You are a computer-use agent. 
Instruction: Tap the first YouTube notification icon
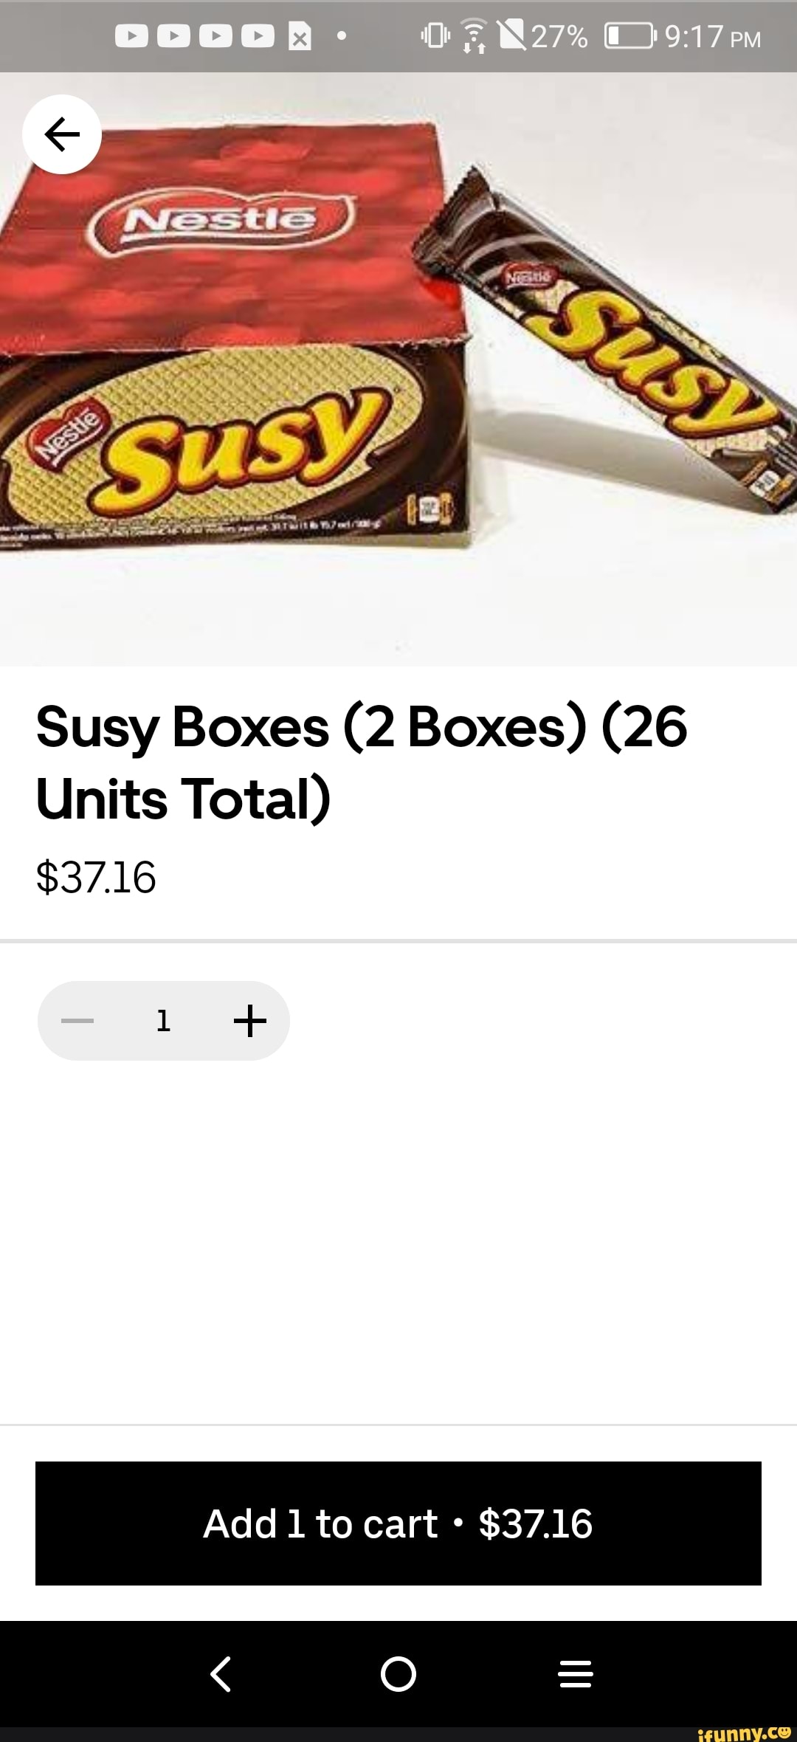[131, 36]
